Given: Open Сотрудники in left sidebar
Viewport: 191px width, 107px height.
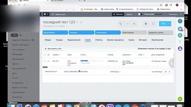Looking at the screenshot, I should [18, 83].
